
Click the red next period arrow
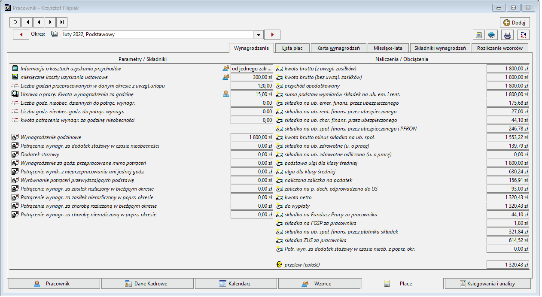[272, 35]
